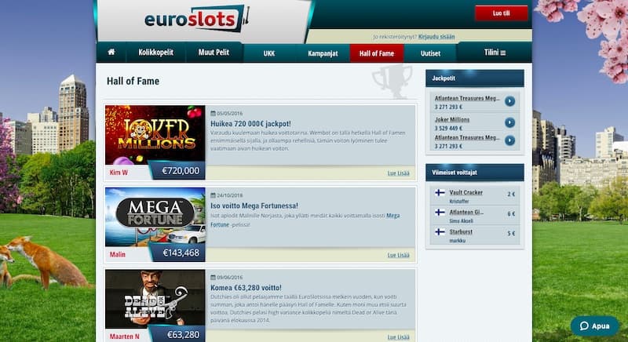
Task: Click the Finnish flag beside Starburst
Action: tap(440, 232)
